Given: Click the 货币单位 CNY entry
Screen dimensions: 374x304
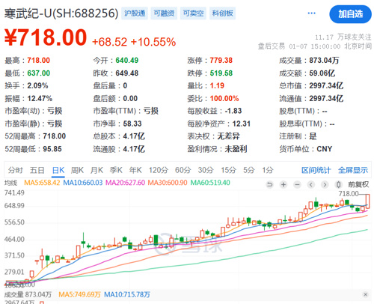Looking at the screenshot, I should pyautogui.click(x=306, y=149).
